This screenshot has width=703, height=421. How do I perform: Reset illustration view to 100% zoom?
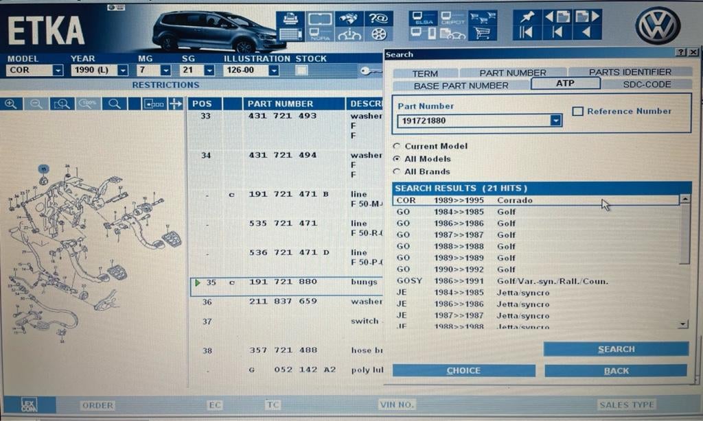coord(86,104)
